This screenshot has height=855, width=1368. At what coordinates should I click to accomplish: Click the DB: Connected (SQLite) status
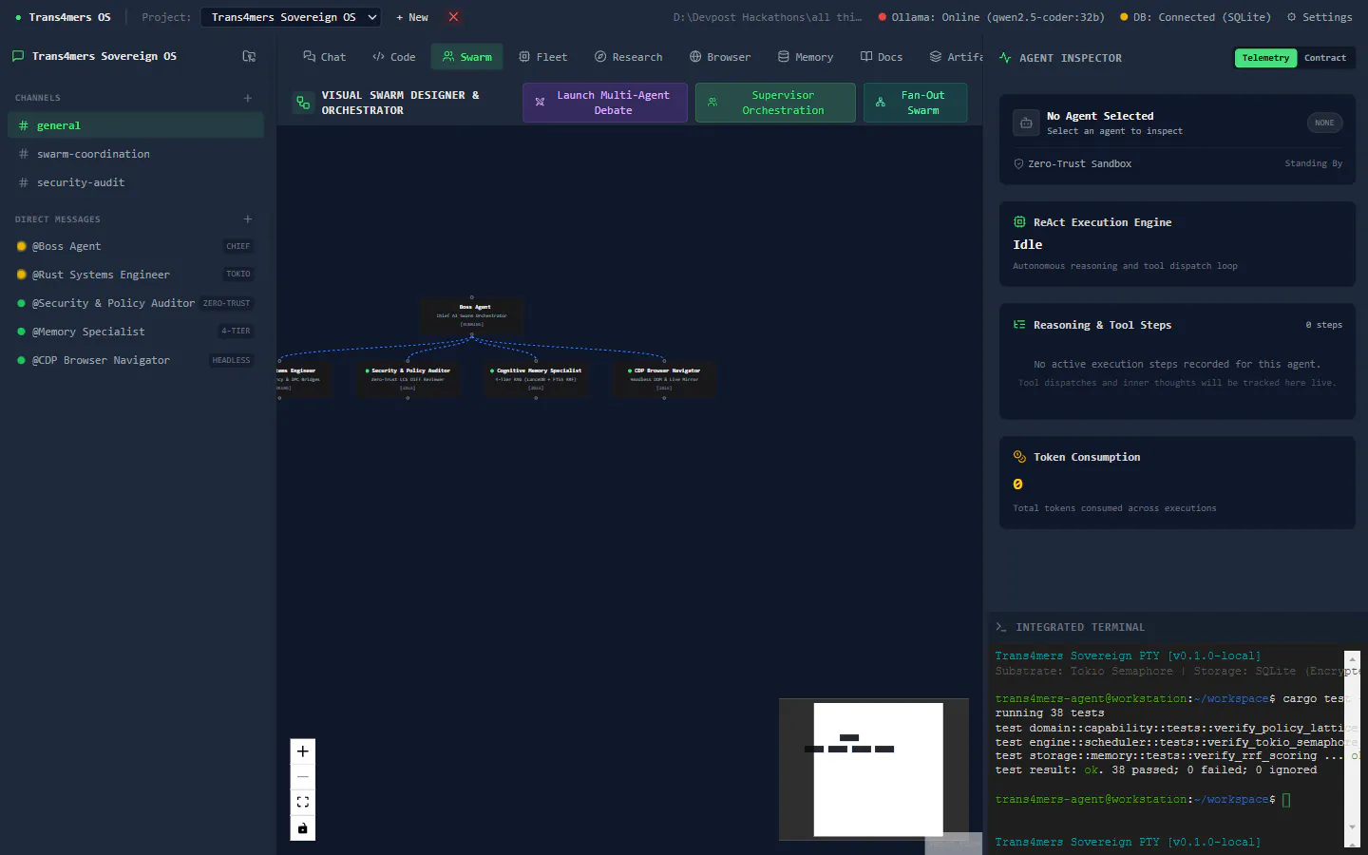coord(1195,17)
